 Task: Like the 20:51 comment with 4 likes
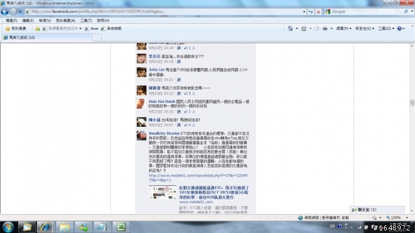179,125
